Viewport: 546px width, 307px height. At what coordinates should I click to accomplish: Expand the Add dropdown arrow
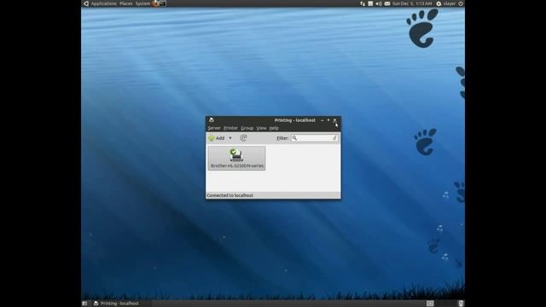point(230,138)
